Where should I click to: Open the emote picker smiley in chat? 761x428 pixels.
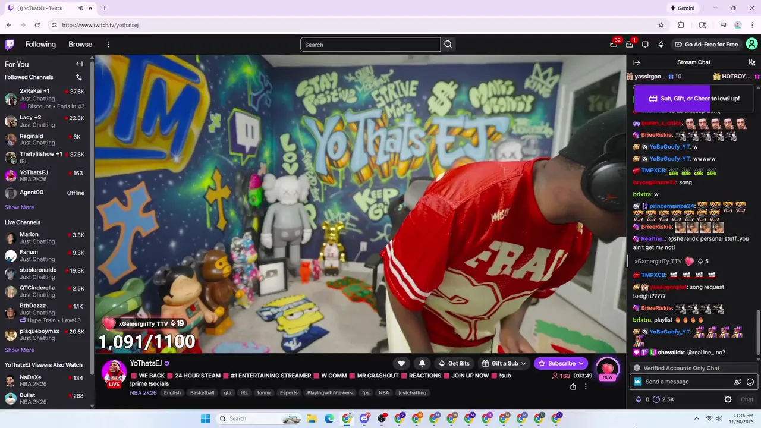click(750, 382)
